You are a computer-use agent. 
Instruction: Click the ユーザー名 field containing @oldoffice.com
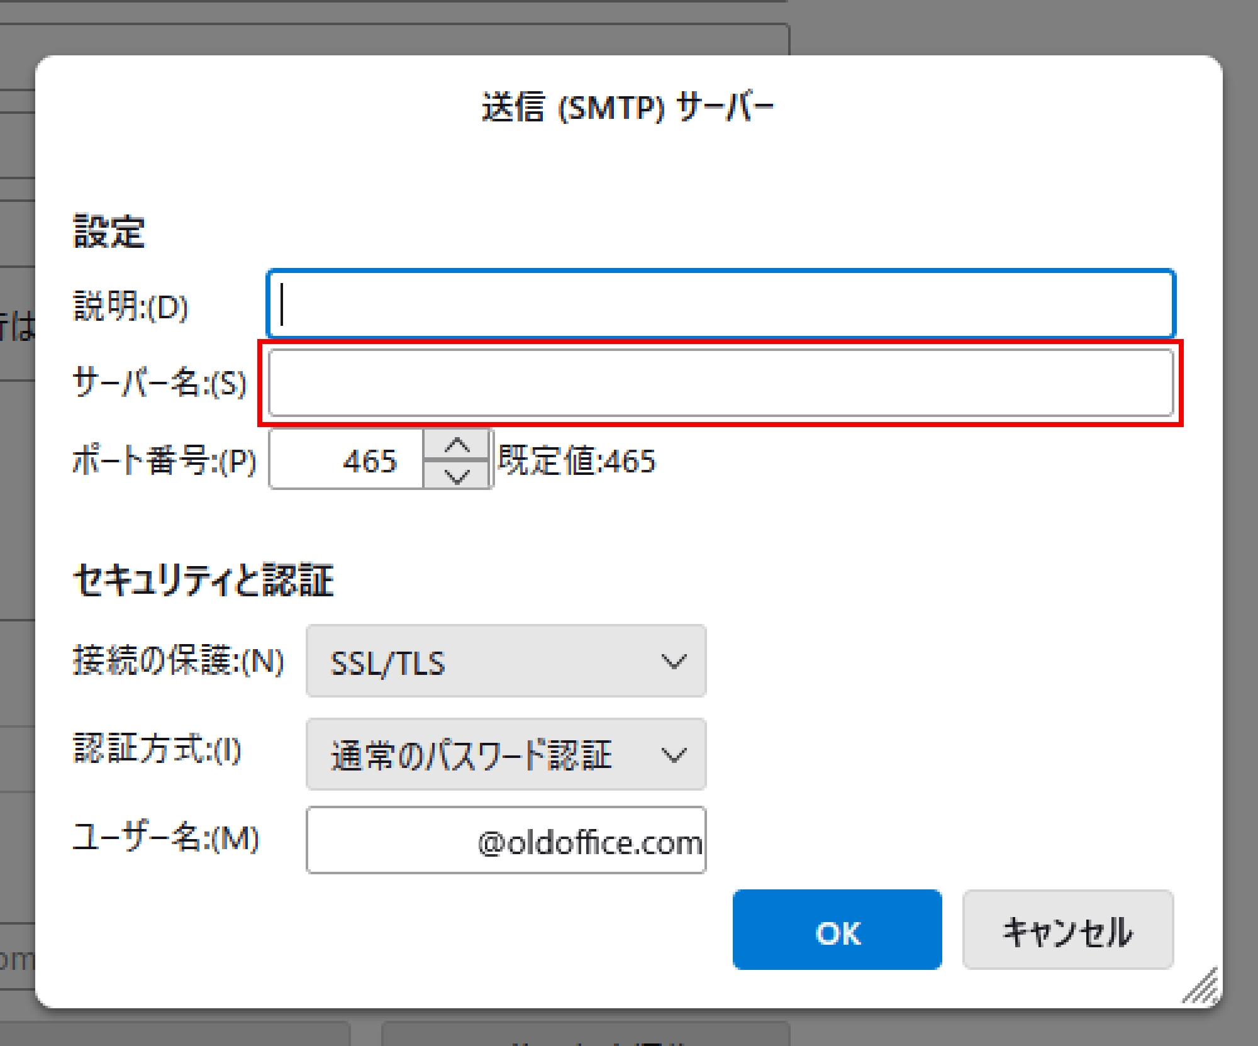[505, 840]
